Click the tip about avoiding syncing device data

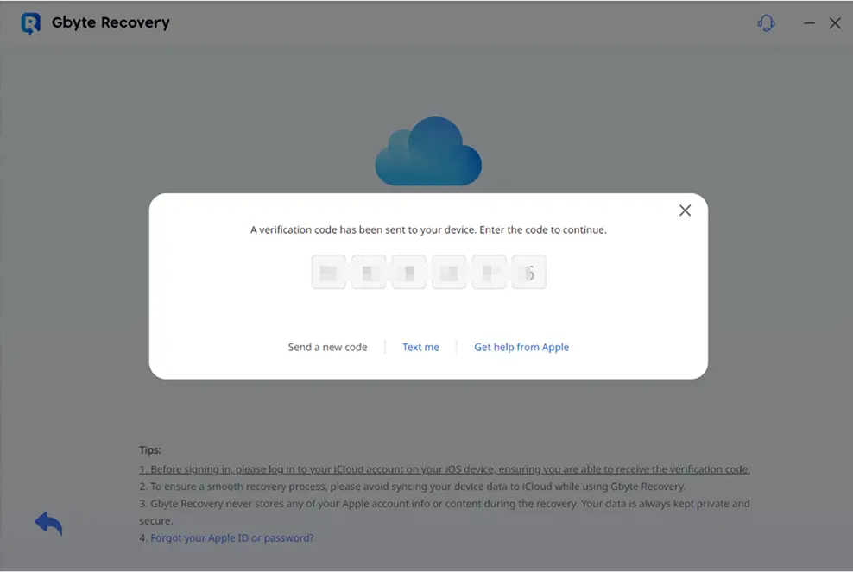[x=413, y=487]
